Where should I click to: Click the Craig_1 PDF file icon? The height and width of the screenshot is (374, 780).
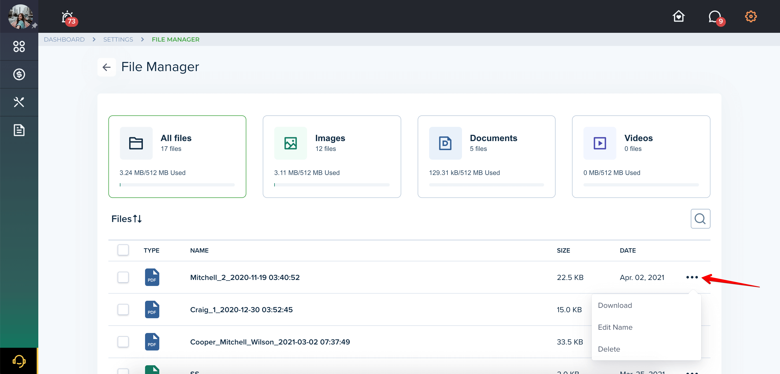pyautogui.click(x=152, y=309)
